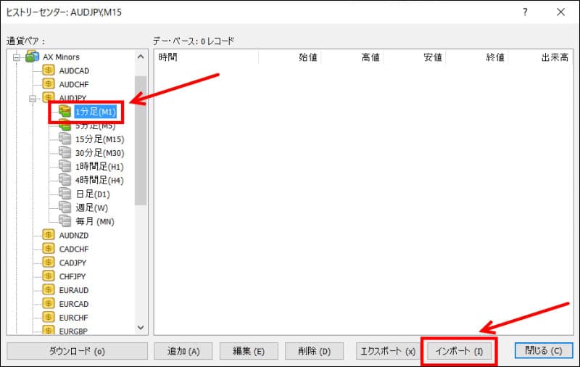
Task: Collapse the AUDJPY timeframe list
Action: pyautogui.click(x=33, y=99)
